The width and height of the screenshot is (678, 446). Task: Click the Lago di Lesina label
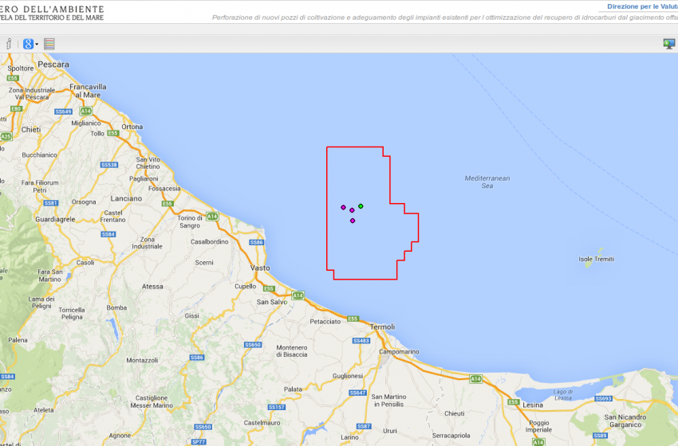click(562, 393)
